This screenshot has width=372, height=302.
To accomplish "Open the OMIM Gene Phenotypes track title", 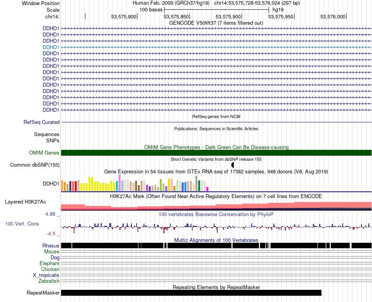I will (216, 147).
